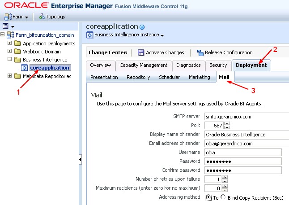289x205 pixels.
Task: Click the Farm menu icon
Action: click(x=8, y=17)
